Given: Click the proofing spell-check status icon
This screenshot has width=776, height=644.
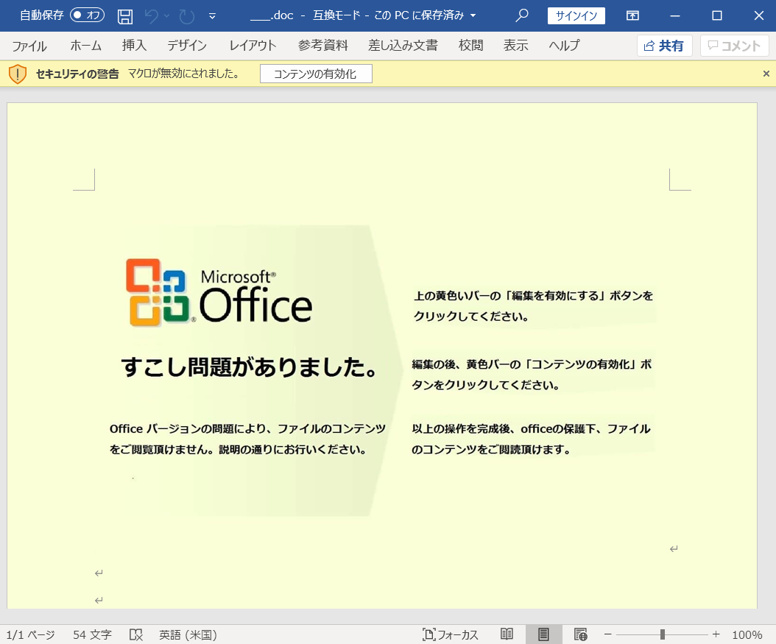Looking at the screenshot, I should (136, 634).
